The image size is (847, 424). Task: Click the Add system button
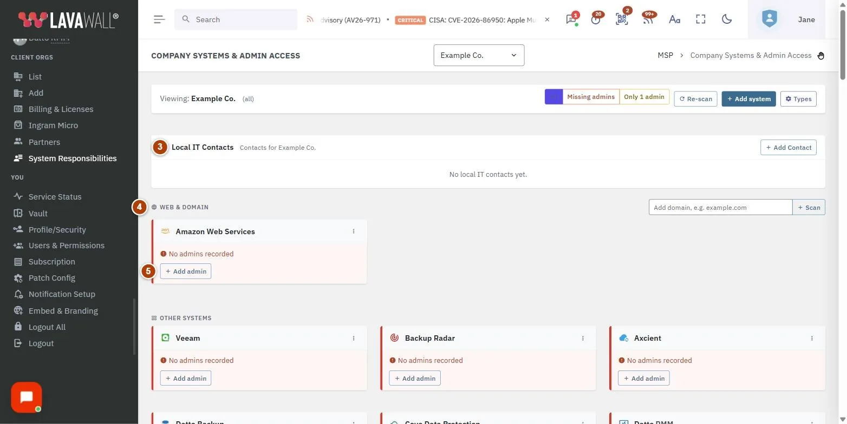(x=749, y=99)
